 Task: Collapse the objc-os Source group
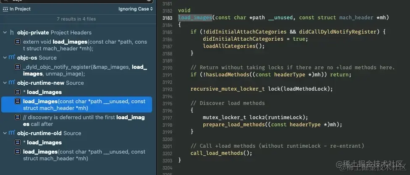[x=5, y=57]
